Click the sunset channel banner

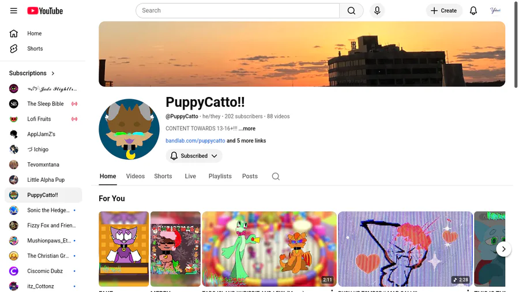302,54
